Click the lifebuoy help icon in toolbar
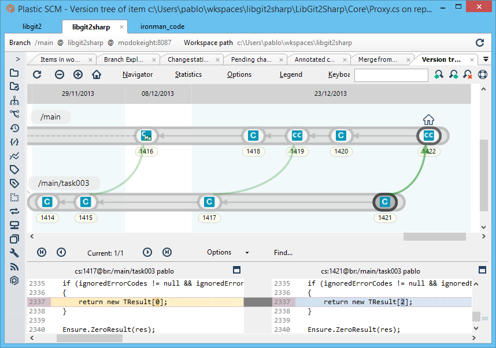 click(x=482, y=74)
